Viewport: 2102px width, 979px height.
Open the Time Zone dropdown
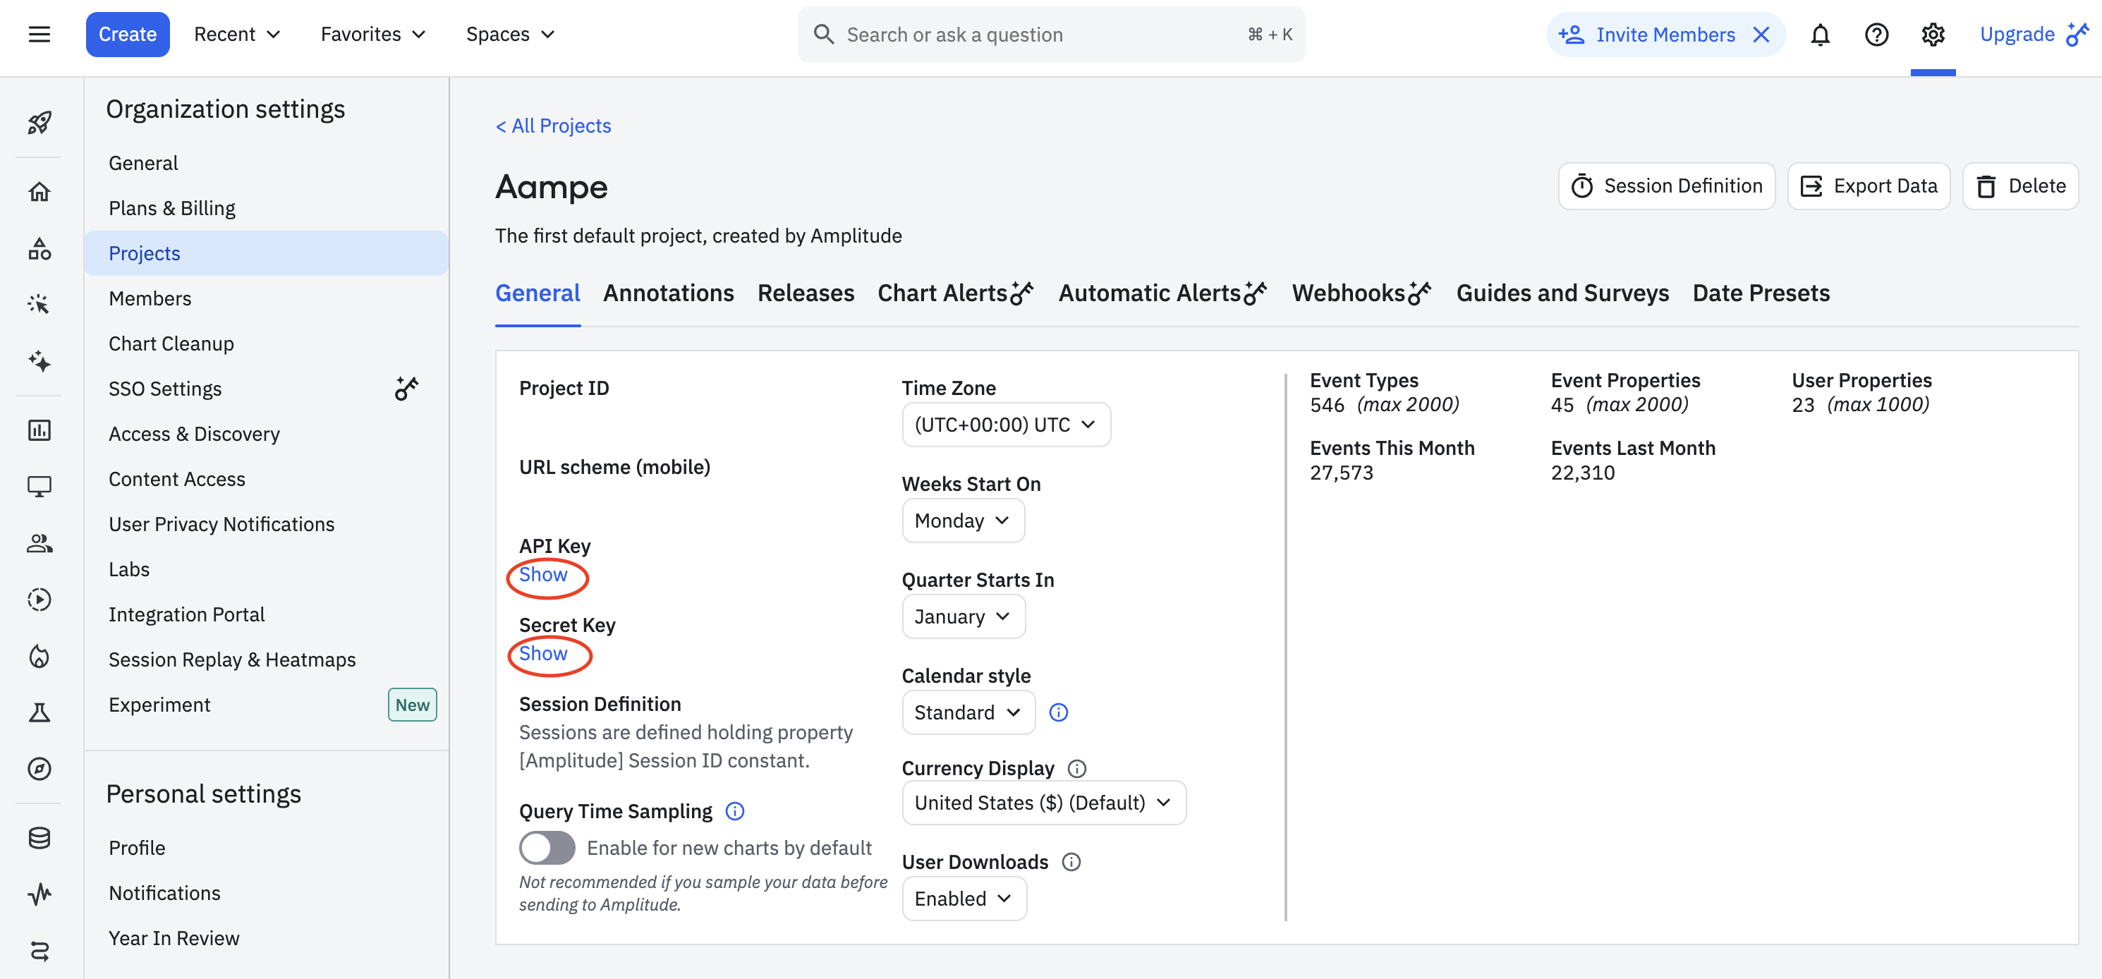click(x=1005, y=425)
